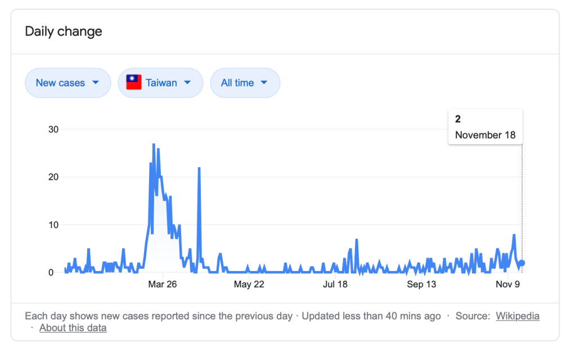Click the arrow beside New cases

click(95, 83)
